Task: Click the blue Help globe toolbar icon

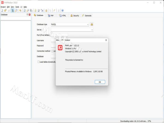Action: [62, 10]
